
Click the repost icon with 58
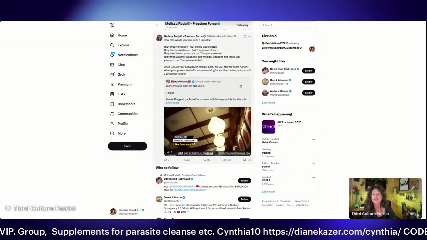185,160
